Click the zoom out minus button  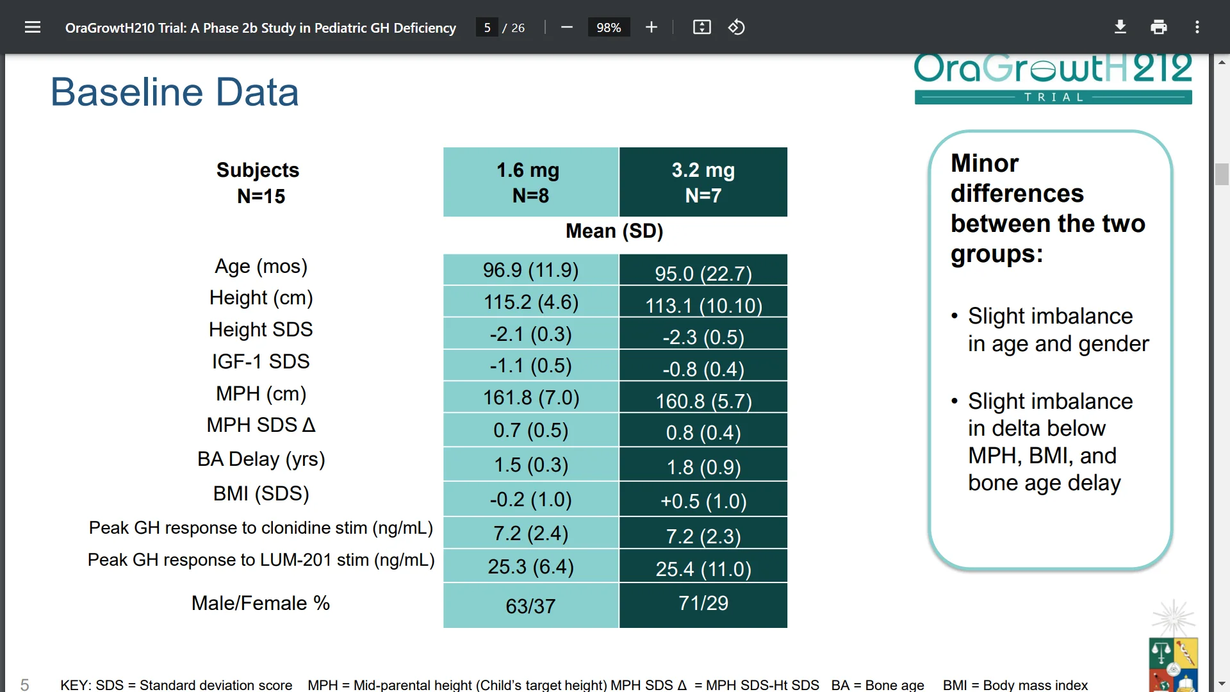pyautogui.click(x=566, y=27)
